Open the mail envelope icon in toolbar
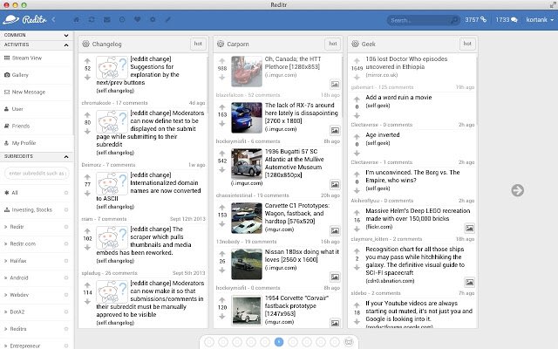 106,19
